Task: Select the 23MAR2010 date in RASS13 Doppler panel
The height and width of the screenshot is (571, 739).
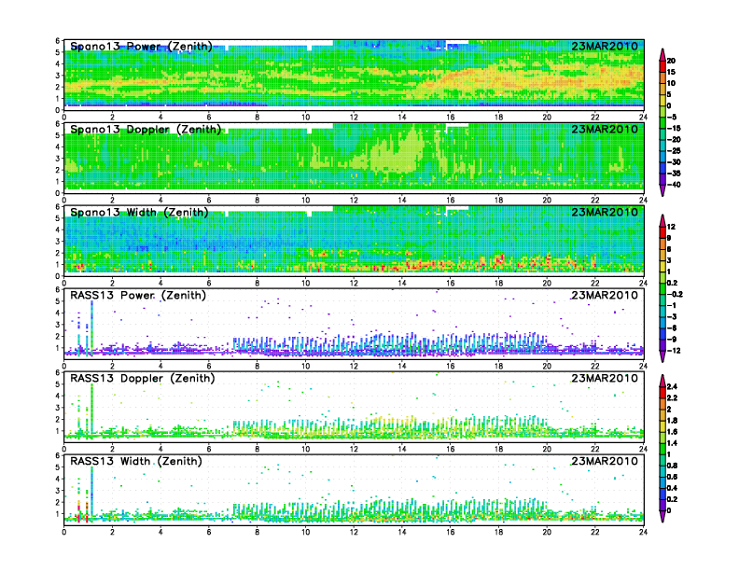Action: [605, 378]
